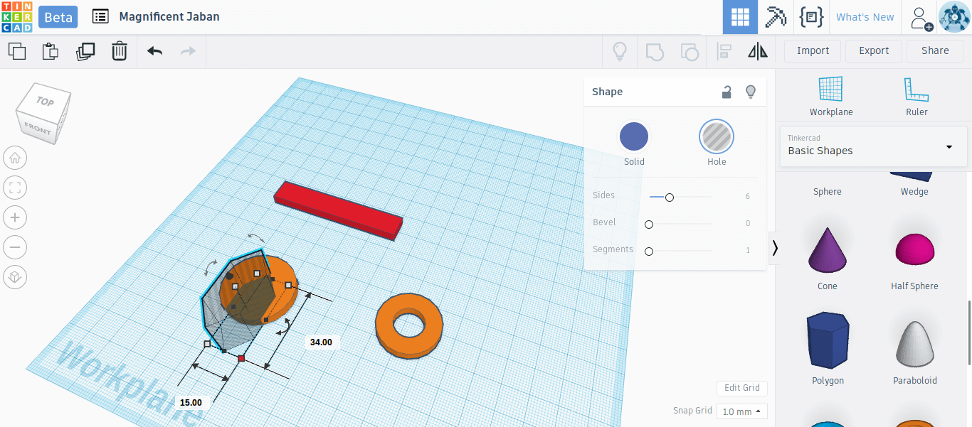Click the Copy icon in toolbar

(16, 51)
